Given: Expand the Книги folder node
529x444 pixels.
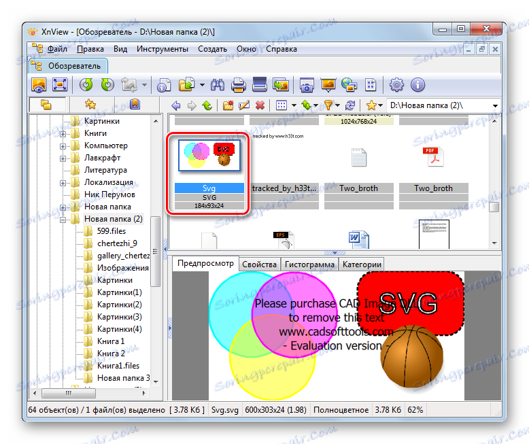Looking at the screenshot, I should 63,134.
